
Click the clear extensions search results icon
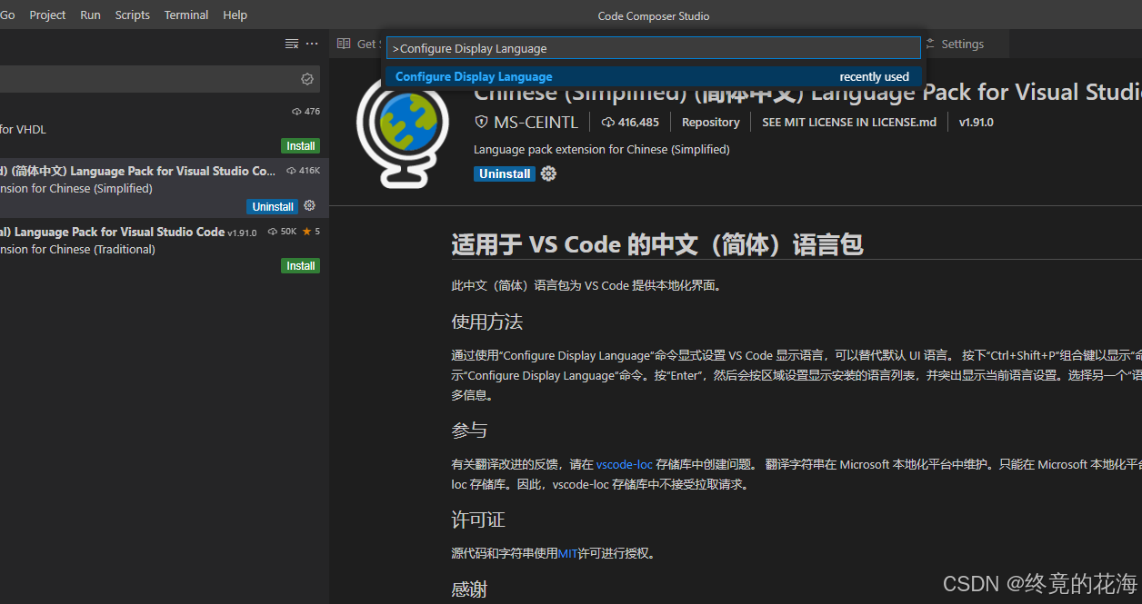292,44
